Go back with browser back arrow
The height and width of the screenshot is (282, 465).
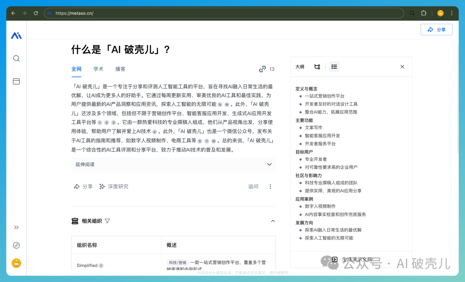pos(13,13)
